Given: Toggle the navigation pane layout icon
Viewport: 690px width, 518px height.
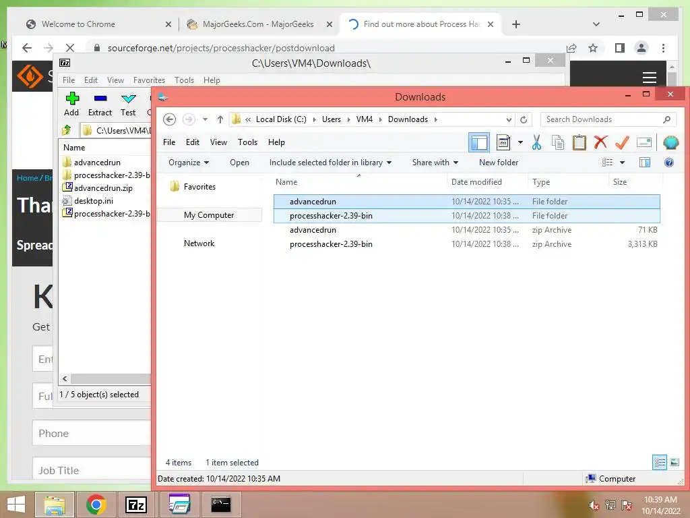Looking at the screenshot, I should pos(479,143).
